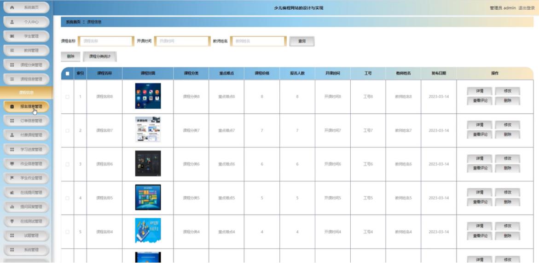This screenshot has width=539, height=263.
Task: Open the cover image of 课程名称4
Action: click(x=148, y=231)
